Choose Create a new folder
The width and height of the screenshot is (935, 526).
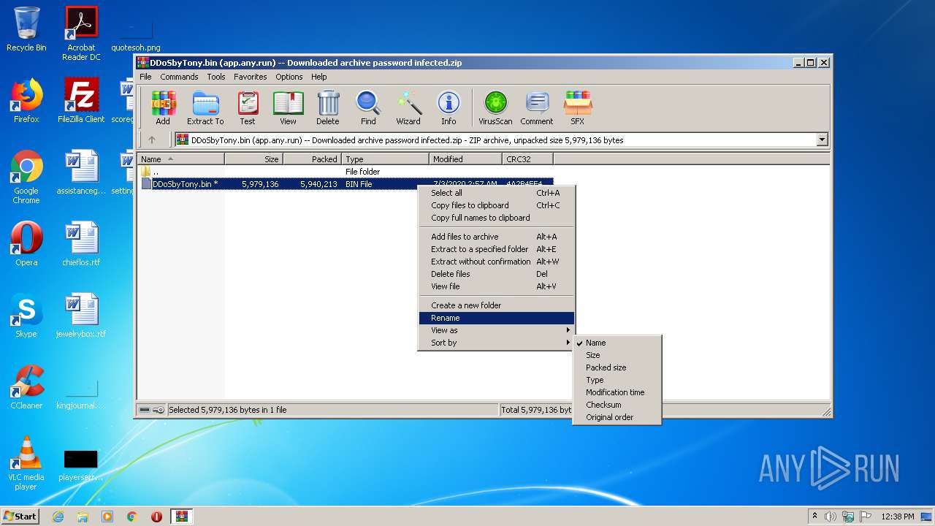(497, 305)
